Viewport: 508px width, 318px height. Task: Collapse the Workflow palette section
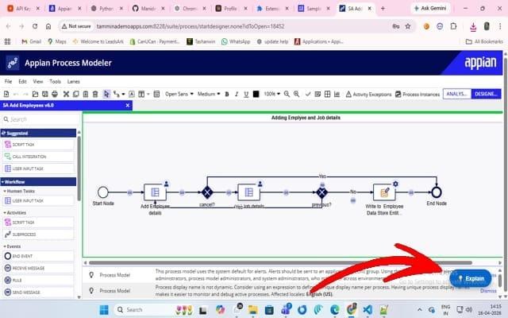tap(38, 182)
